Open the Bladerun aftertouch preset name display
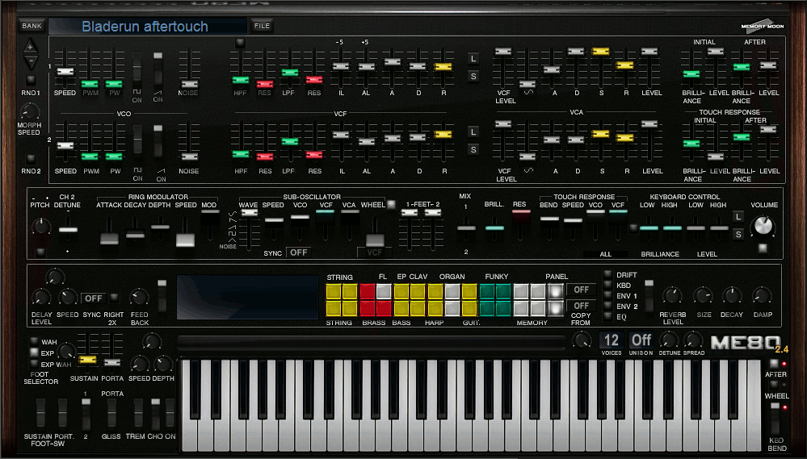The image size is (807, 459). click(x=147, y=27)
